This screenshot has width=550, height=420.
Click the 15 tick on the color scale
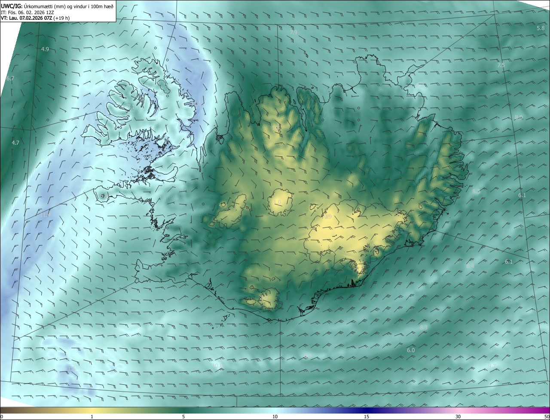pos(367,417)
